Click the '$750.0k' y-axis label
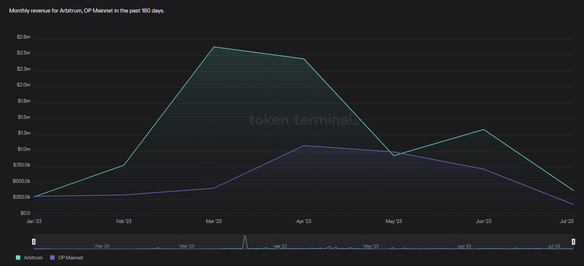Image resolution: width=584 pixels, height=266 pixels. 22,165
